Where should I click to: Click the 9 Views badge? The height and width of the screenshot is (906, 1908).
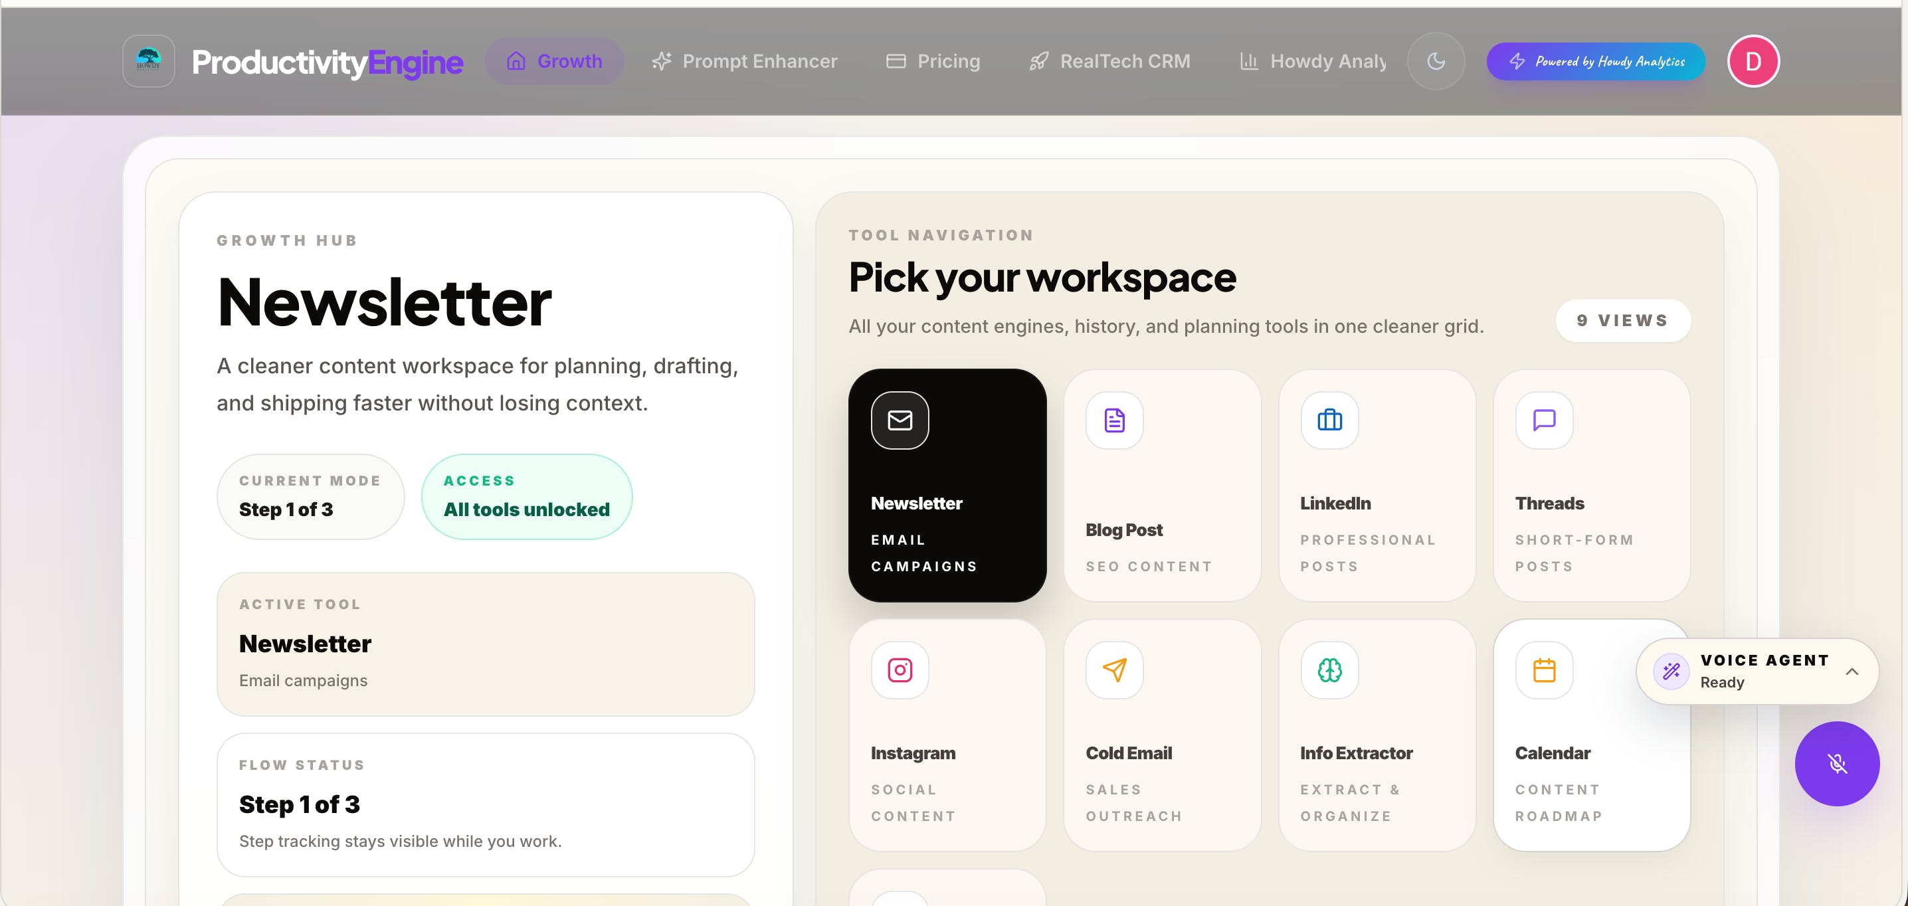1622,320
